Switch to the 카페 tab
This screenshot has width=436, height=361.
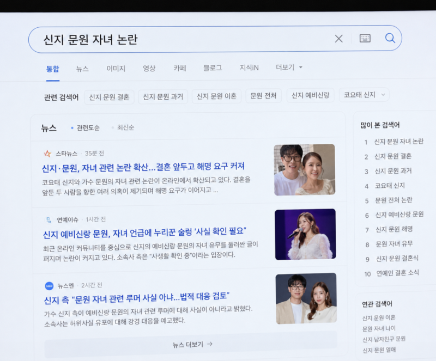pyautogui.click(x=180, y=68)
